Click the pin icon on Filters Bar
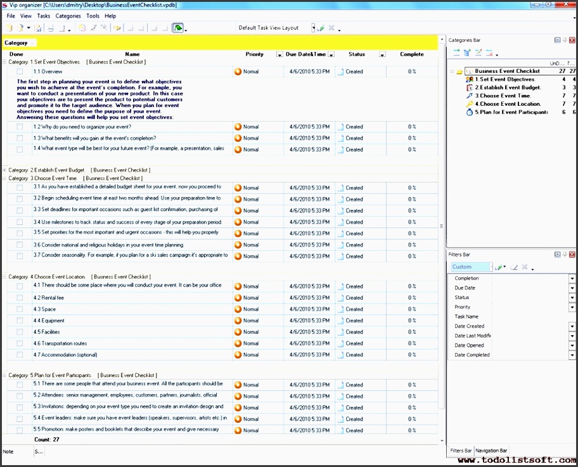The width and height of the screenshot is (578, 467). [x=565, y=254]
